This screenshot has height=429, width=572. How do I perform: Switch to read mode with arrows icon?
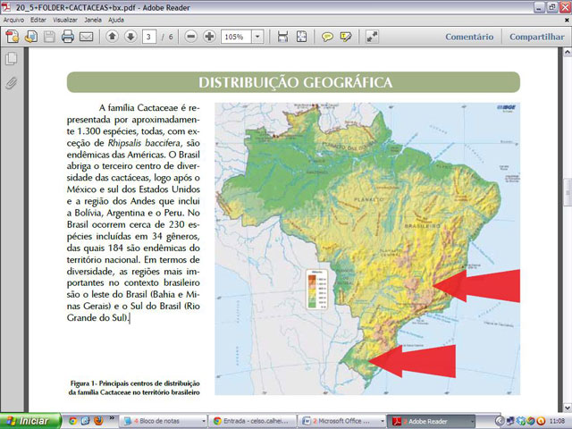pos(372,37)
